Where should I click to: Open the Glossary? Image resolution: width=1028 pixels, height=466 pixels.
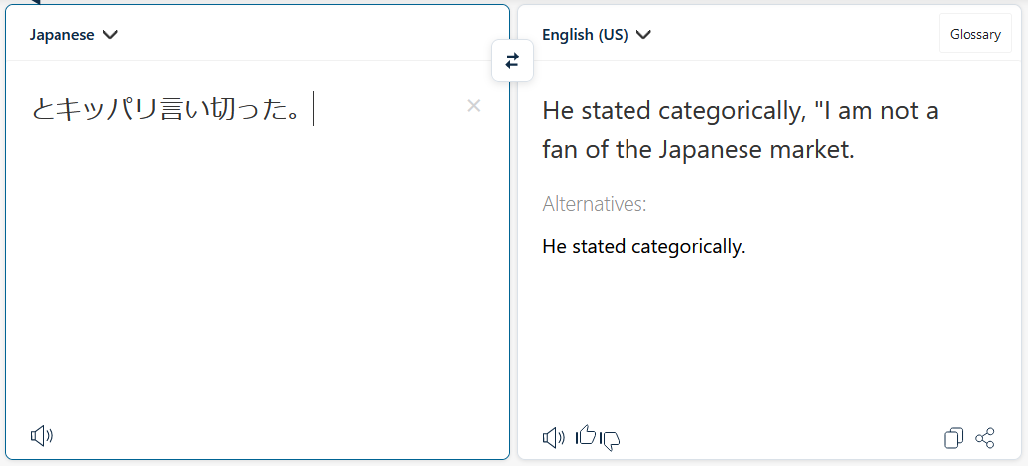pos(974,34)
